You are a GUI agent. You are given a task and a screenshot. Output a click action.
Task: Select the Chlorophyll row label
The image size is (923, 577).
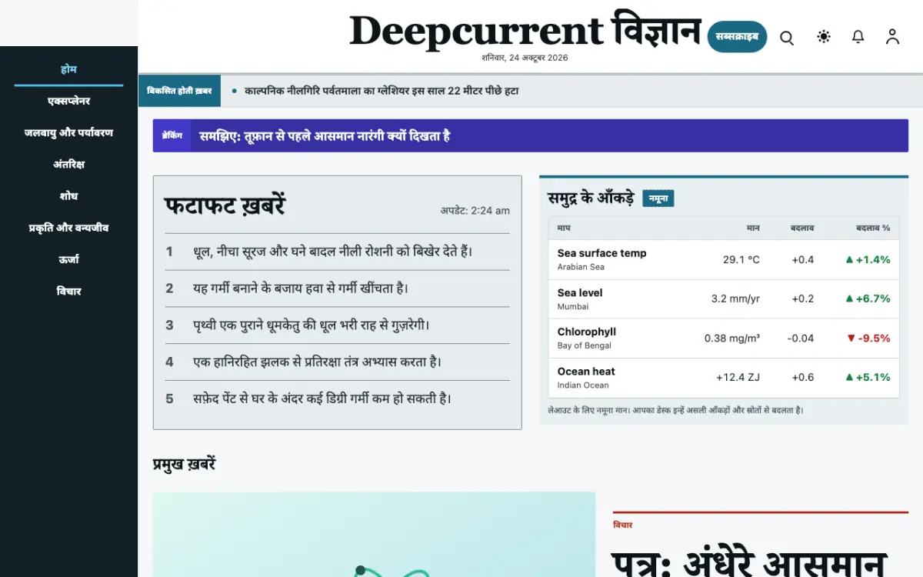click(587, 332)
